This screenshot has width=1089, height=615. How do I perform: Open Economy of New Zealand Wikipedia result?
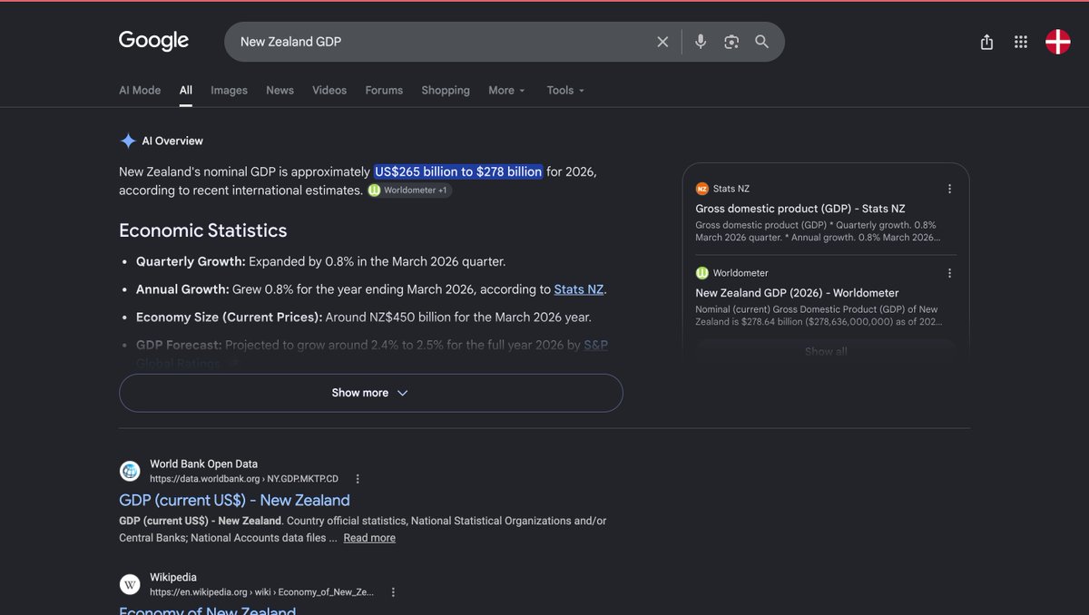(x=208, y=610)
